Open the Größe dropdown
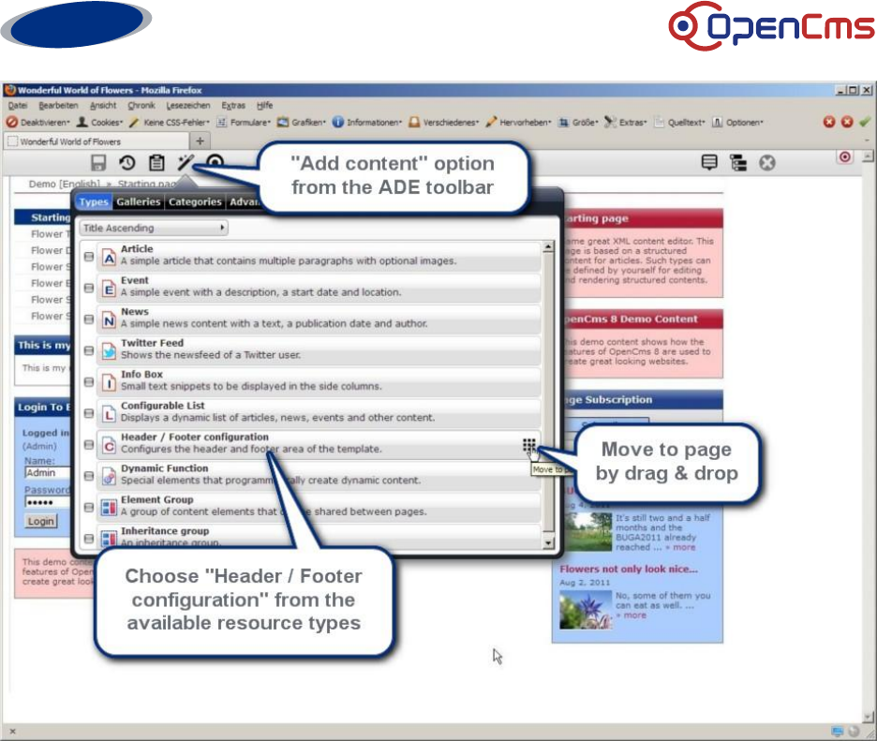877x741 pixels. pyautogui.click(x=578, y=122)
